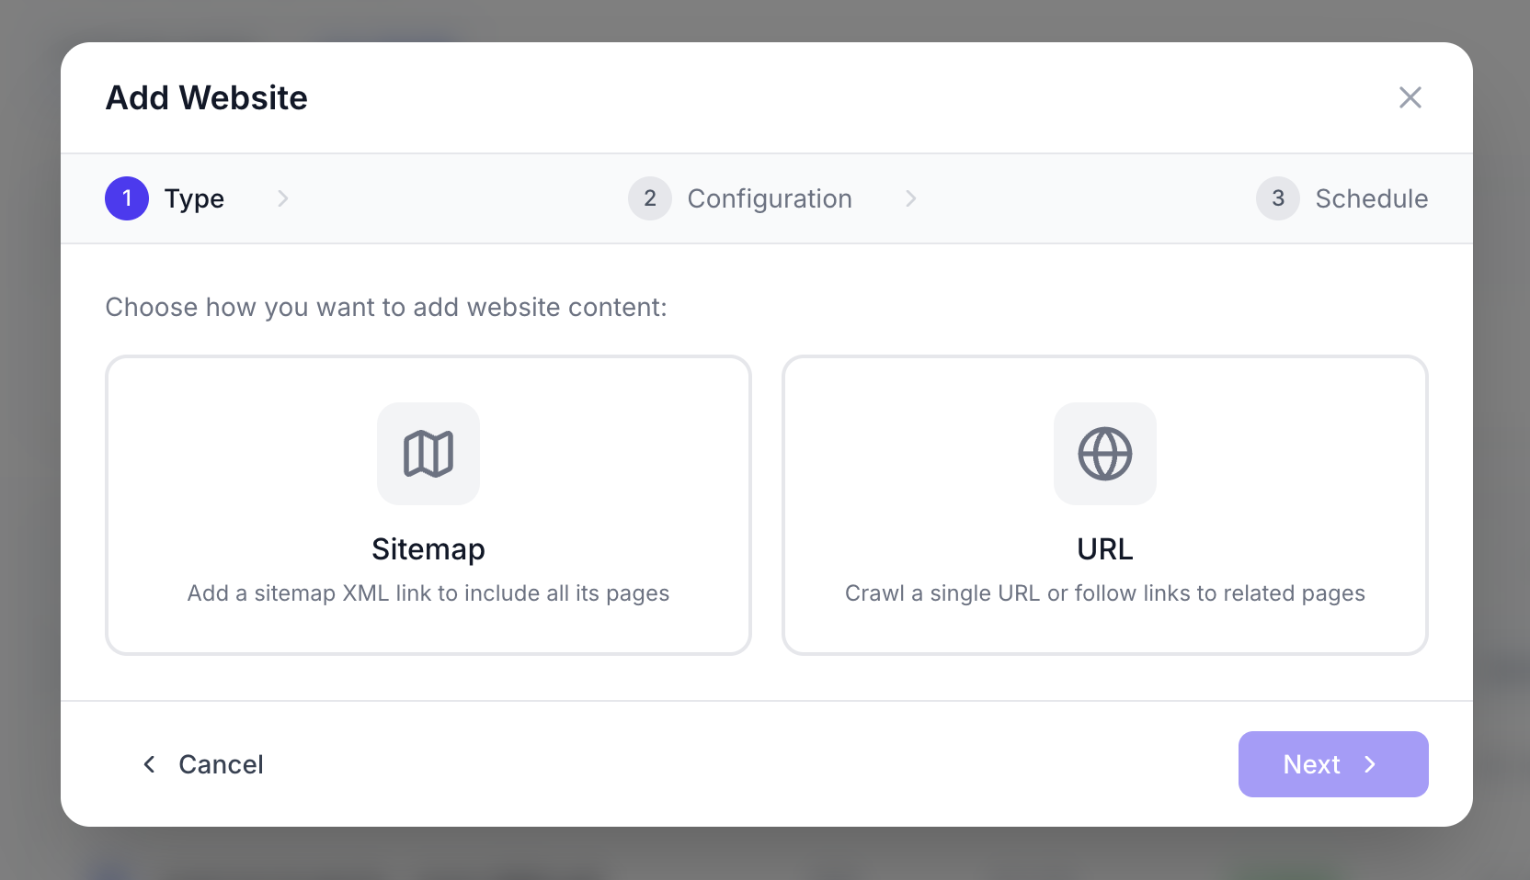Viewport: 1530px width, 880px height.
Task: Click the step 3 number circle
Action: coord(1277,198)
